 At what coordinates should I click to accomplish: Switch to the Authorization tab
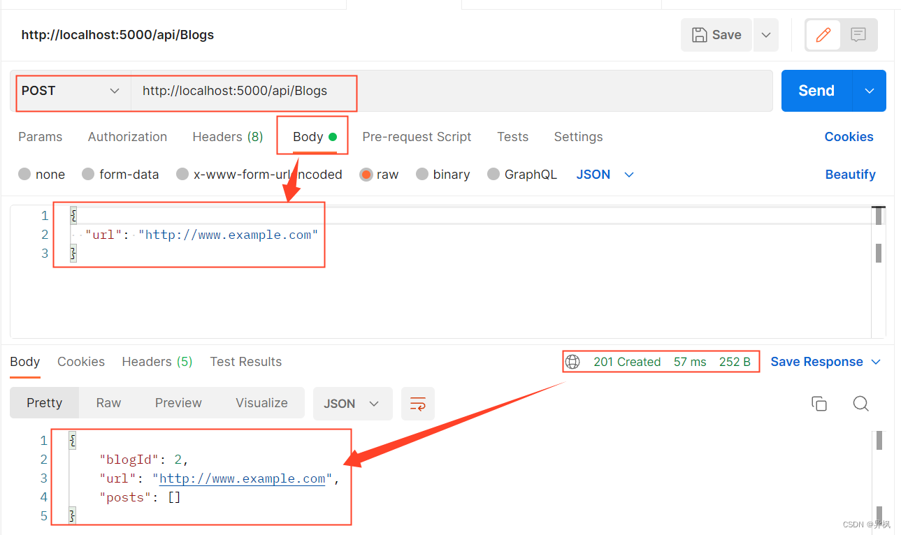127,137
